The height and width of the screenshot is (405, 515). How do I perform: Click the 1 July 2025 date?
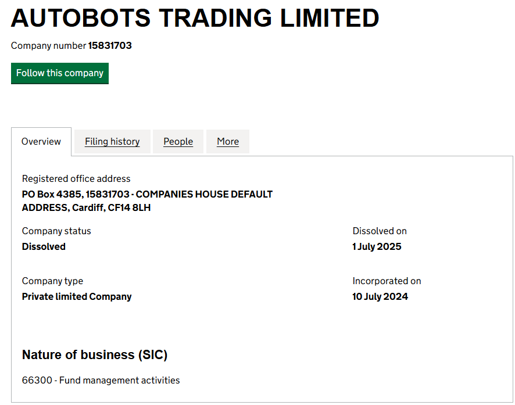pyautogui.click(x=377, y=246)
